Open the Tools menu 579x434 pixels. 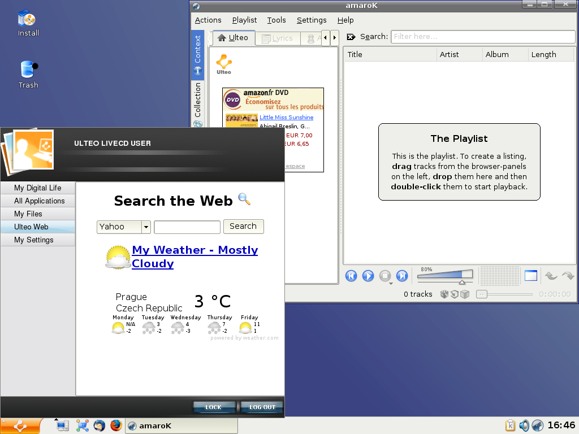276,20
